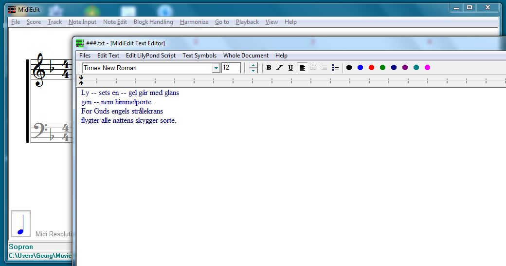
Task: Click lyric line starting 'Ly -- sets en'
Action: (130, 93)
